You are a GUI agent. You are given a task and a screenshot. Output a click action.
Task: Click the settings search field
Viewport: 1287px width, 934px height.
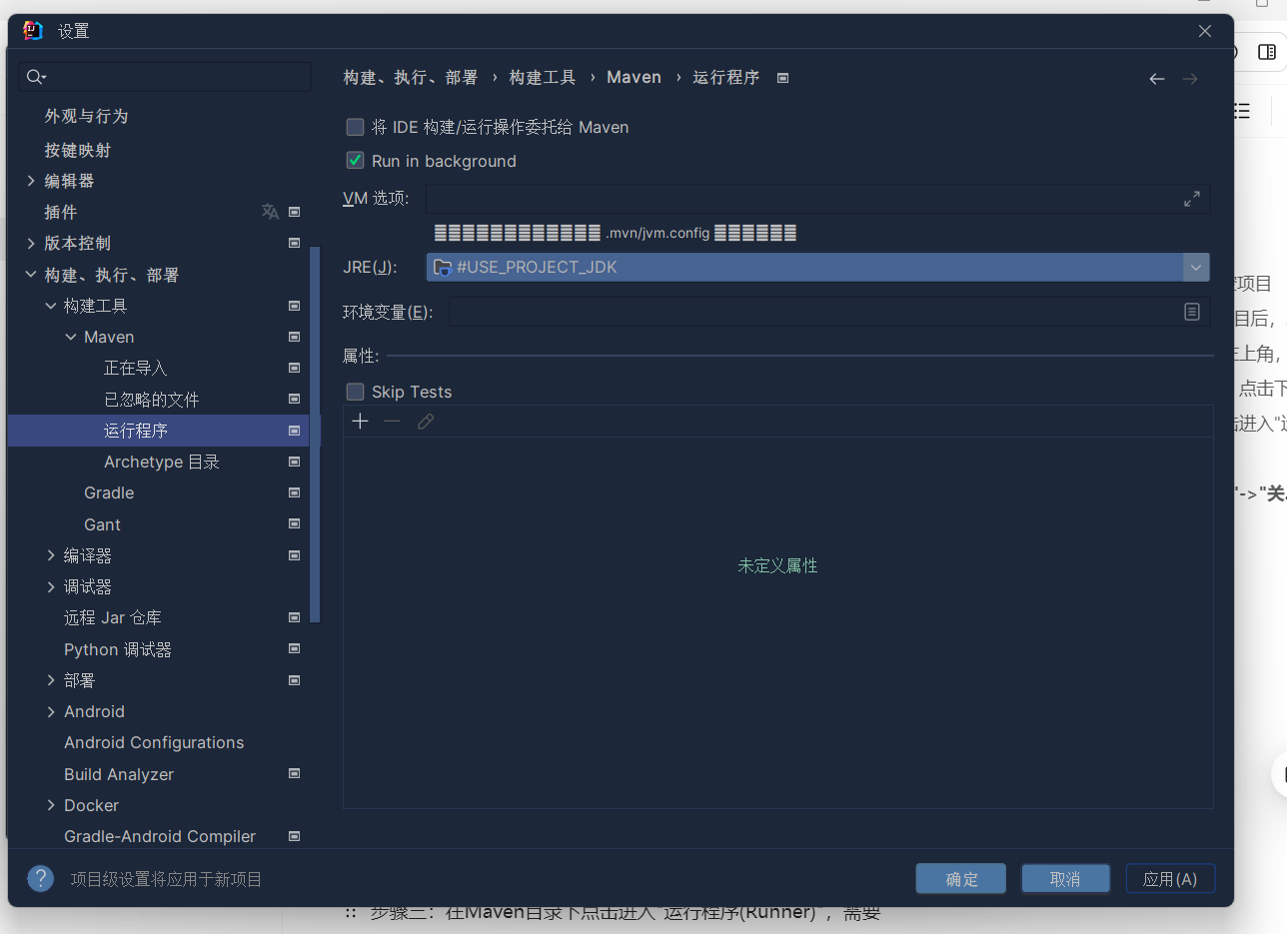tap(165, 77)
